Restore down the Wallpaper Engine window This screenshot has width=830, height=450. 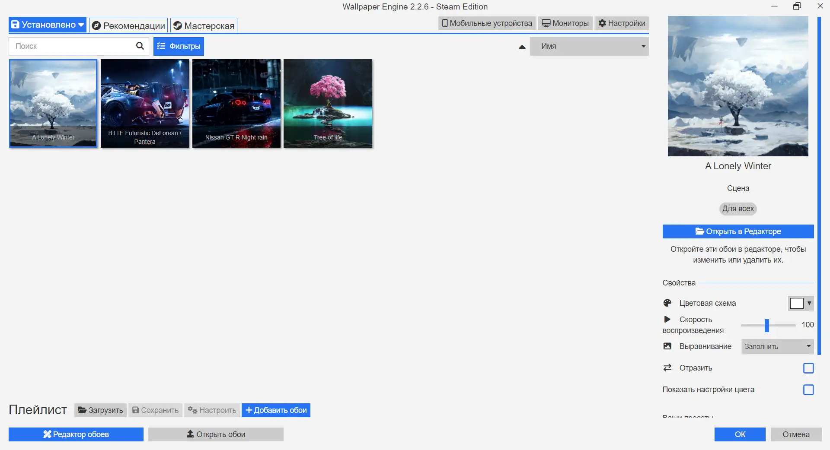pos(797,6)
